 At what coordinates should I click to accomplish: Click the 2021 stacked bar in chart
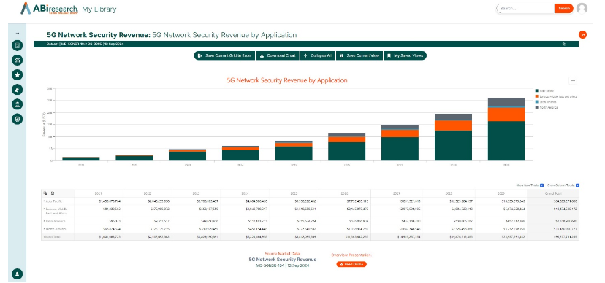point(81,158)
